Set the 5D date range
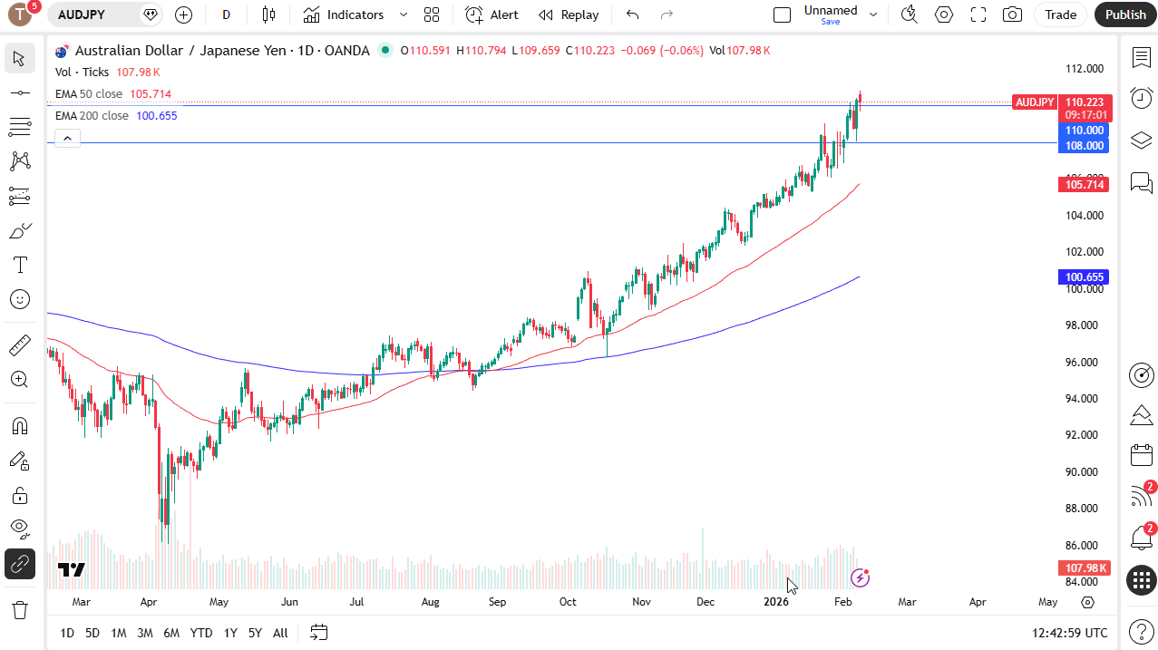1158x650 pixels. pos(92,633)
